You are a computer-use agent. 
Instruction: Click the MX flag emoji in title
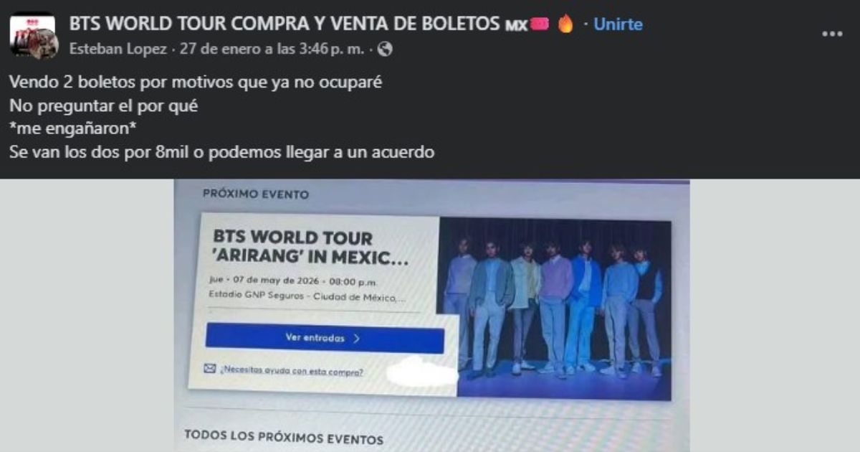point(516,25)
